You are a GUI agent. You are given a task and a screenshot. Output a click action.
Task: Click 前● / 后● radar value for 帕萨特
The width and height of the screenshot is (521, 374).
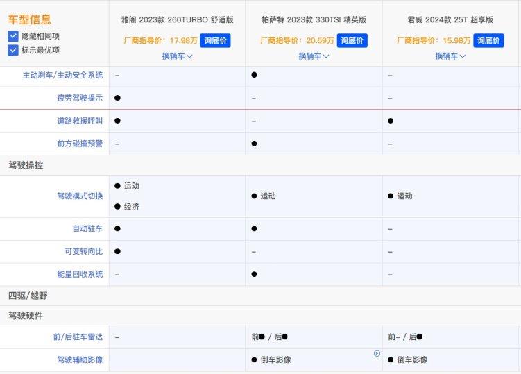click(269, 337)
